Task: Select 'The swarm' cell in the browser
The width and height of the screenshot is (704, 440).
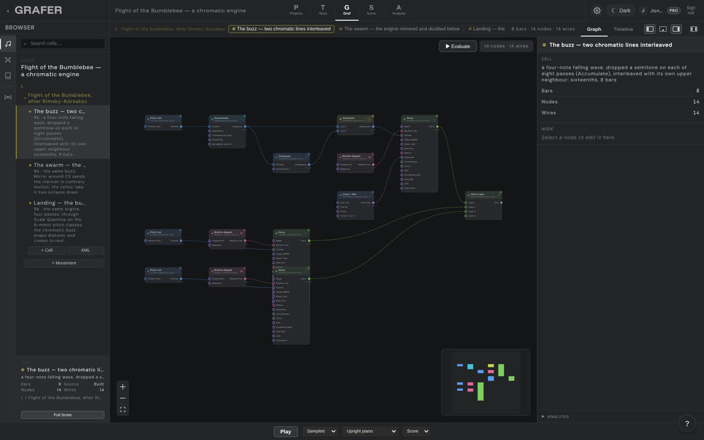Action: point(63,179)
